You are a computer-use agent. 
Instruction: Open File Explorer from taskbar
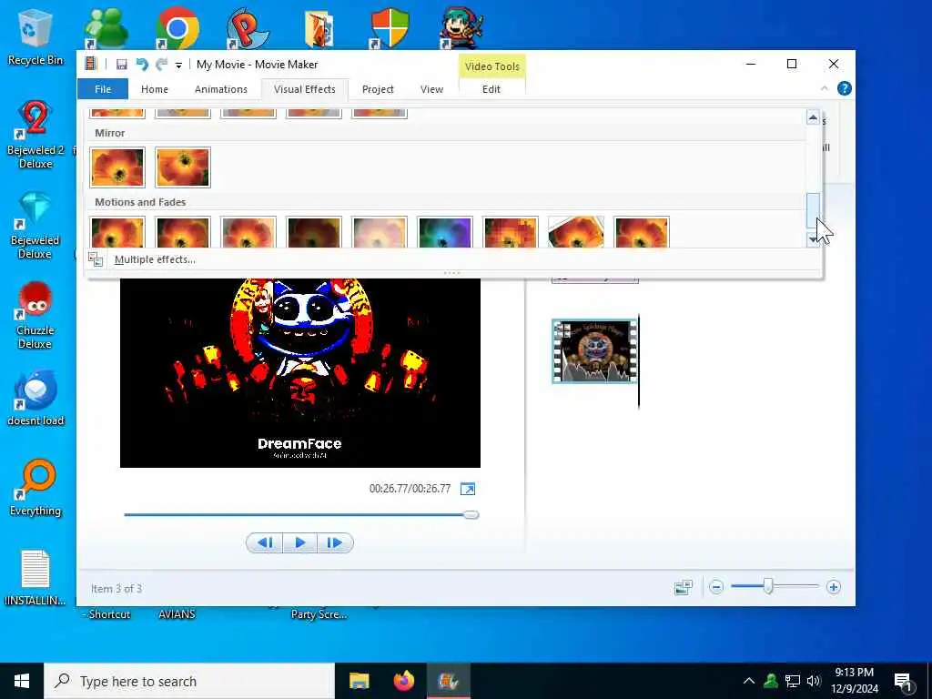(x=359, y=681)
